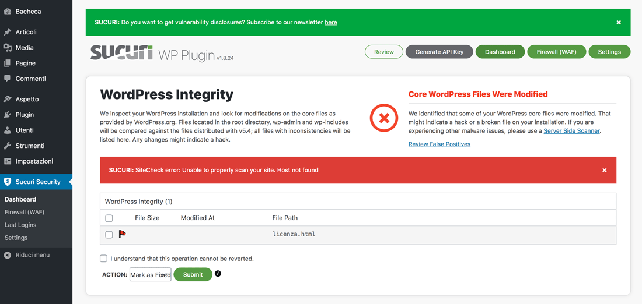Click the Articoli pin icon
The width and height of the screenshot is (642, 304).
[x=7, y=32]
